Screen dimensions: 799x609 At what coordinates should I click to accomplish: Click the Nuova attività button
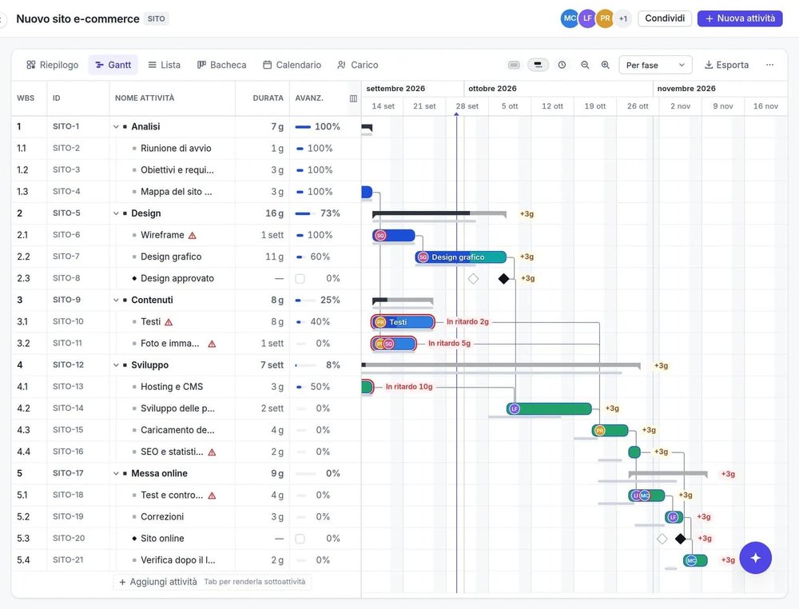pos(740,18)
